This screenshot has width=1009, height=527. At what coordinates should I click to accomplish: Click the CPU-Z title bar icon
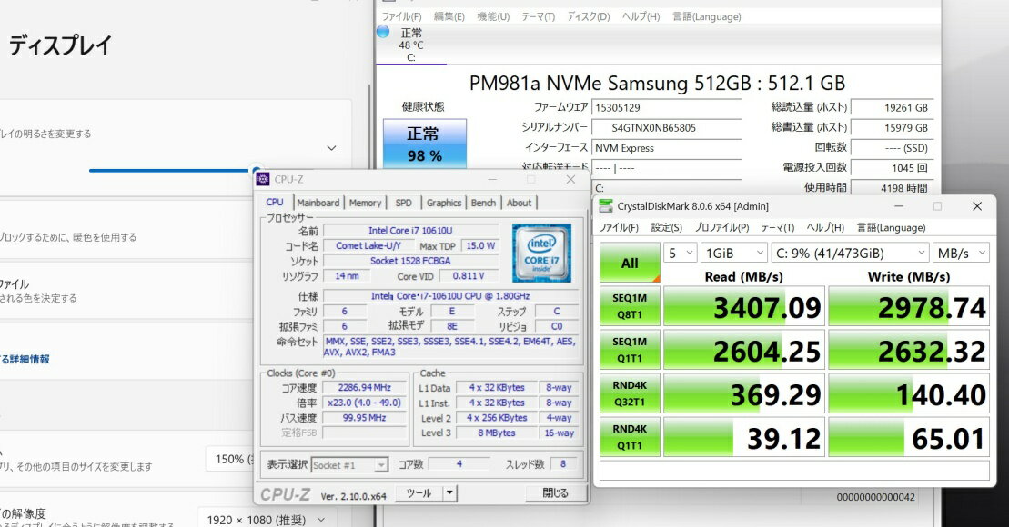coord(263,179)
